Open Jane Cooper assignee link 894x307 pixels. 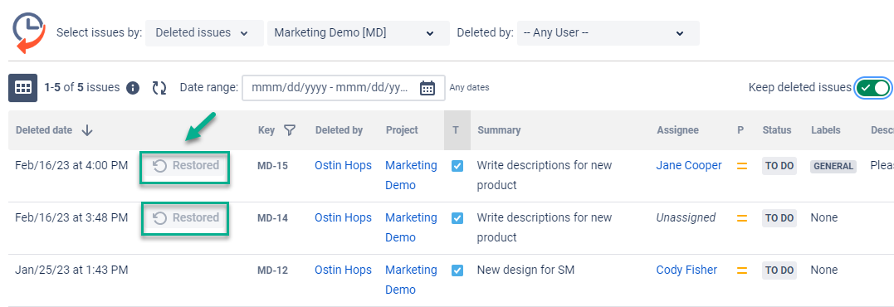pyautogui.click(x=689, y=166)
